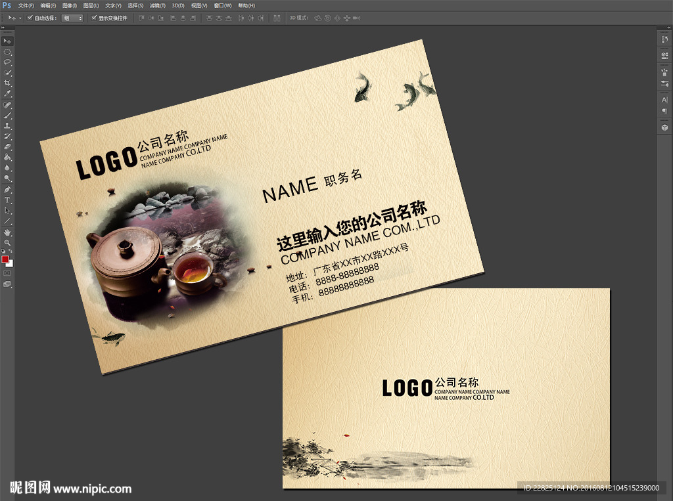
Task: Select the Quick Selection tool
Action: point(7,73)
